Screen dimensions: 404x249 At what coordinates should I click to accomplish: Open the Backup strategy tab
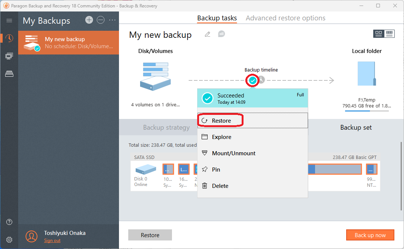coord(166,127)
